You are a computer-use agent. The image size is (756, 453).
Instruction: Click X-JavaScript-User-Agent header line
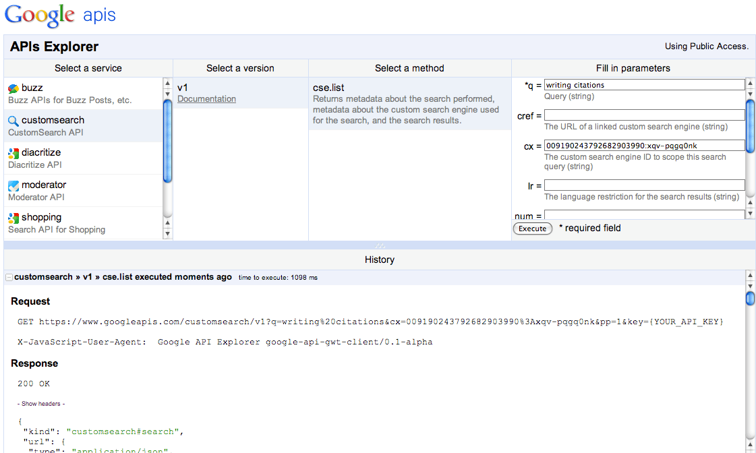coord(225,342)
